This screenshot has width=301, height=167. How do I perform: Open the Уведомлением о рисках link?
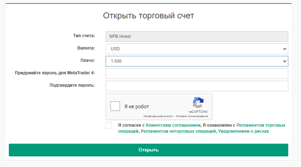(243, 131)
